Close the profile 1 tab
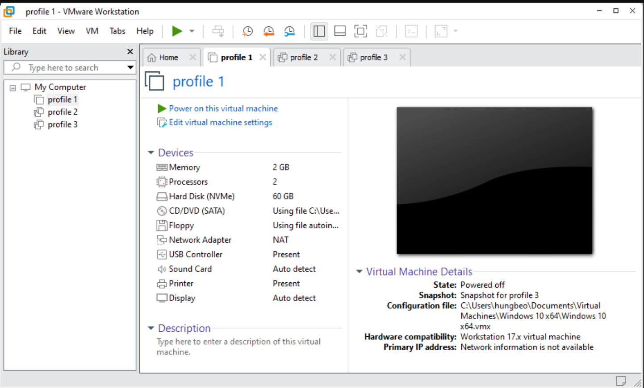This screenshot has width=644, height=388. coord(263,57)
